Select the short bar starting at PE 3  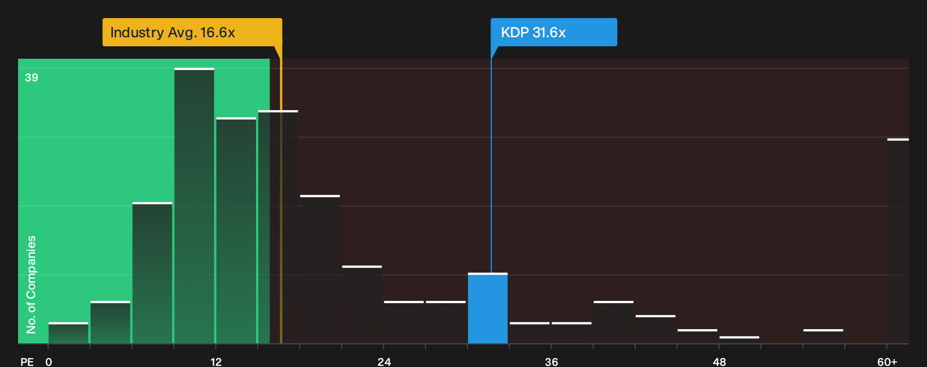[110, 322]
